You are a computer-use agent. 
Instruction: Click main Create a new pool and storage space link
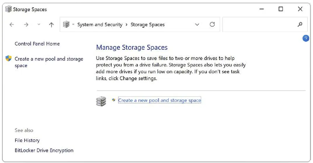[159, 100]
